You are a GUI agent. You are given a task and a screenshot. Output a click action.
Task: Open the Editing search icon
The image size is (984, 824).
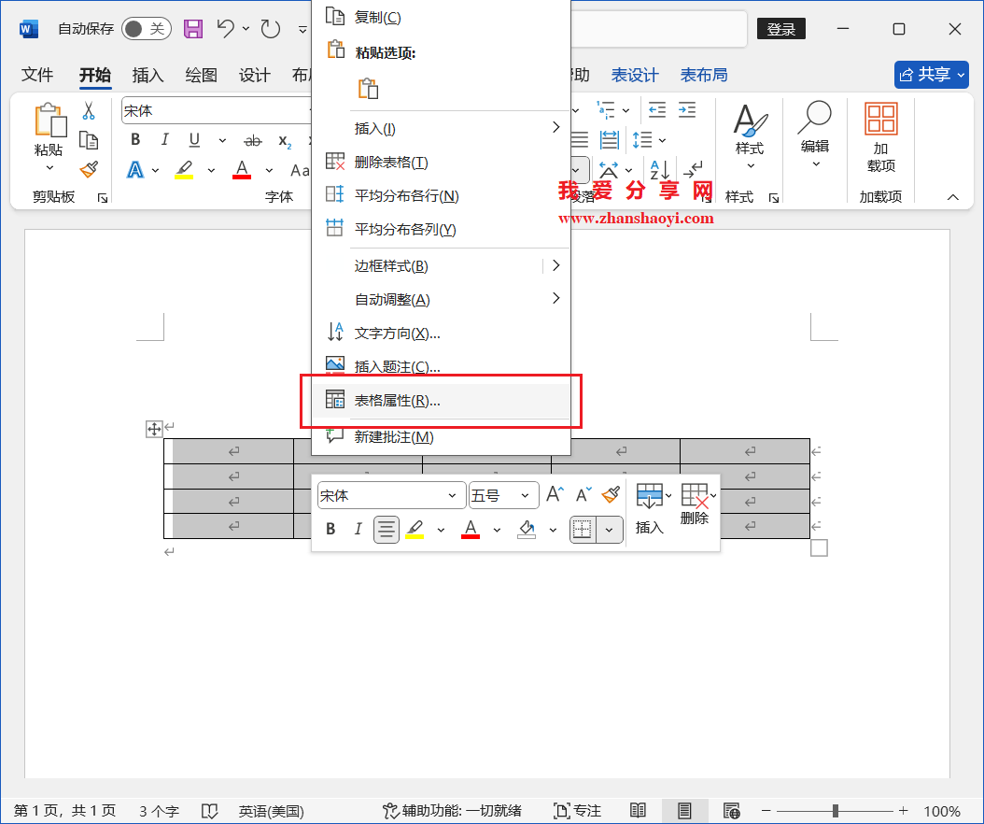[x=815, y=118]
